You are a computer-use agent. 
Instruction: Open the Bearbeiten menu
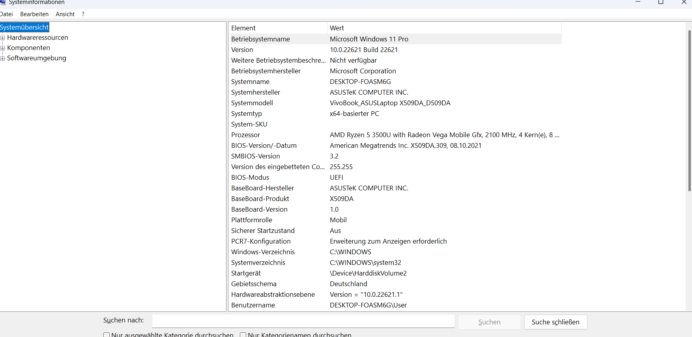(x=34, y=14)
